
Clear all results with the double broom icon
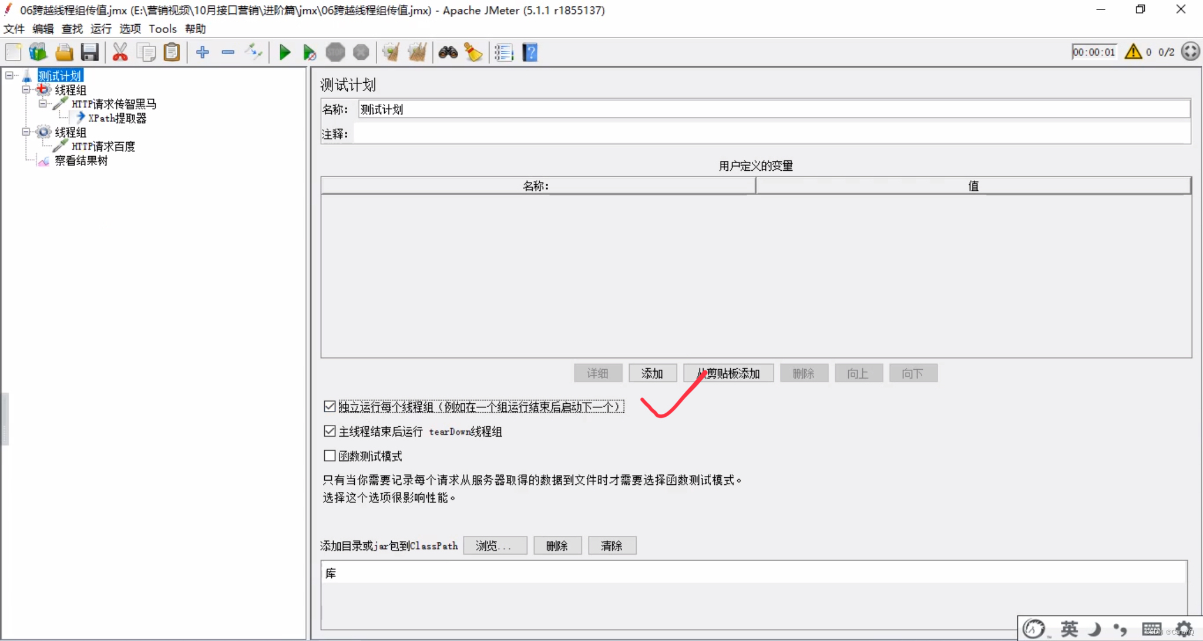[417, 52]
